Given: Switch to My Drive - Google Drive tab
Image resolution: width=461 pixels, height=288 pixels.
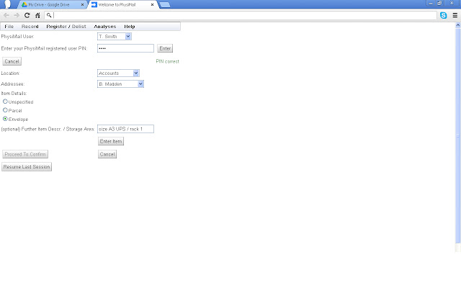Looking at the screenshot, I should (x=52, y=5).
